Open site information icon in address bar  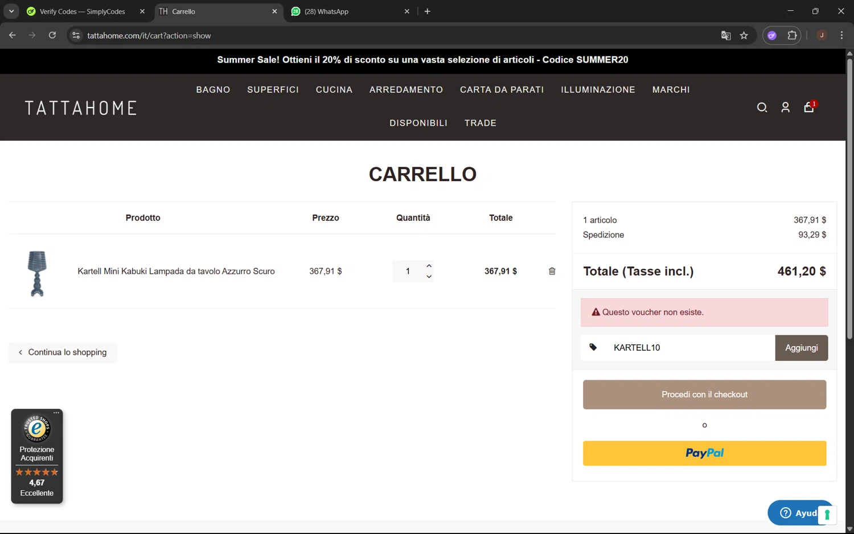tap(76, 35)
